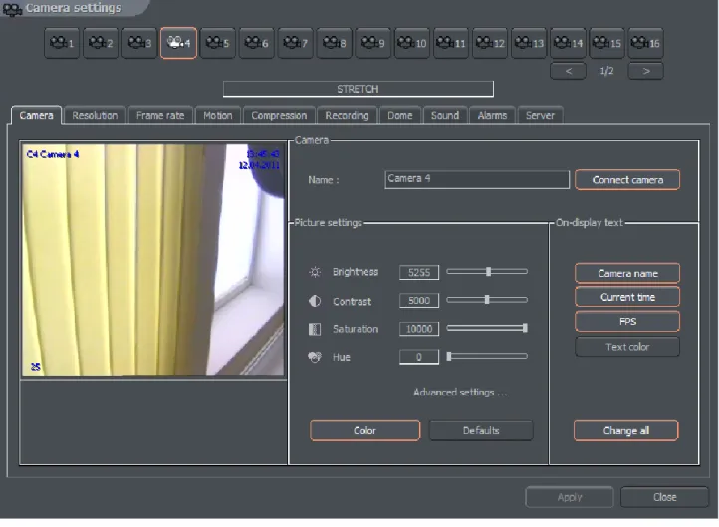Click the camera Name input field
The image size is (719, 527).
point(477,179)
